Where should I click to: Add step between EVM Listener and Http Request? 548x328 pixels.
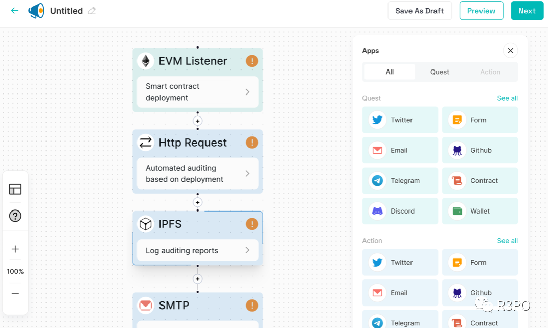[x=197, y=121]
